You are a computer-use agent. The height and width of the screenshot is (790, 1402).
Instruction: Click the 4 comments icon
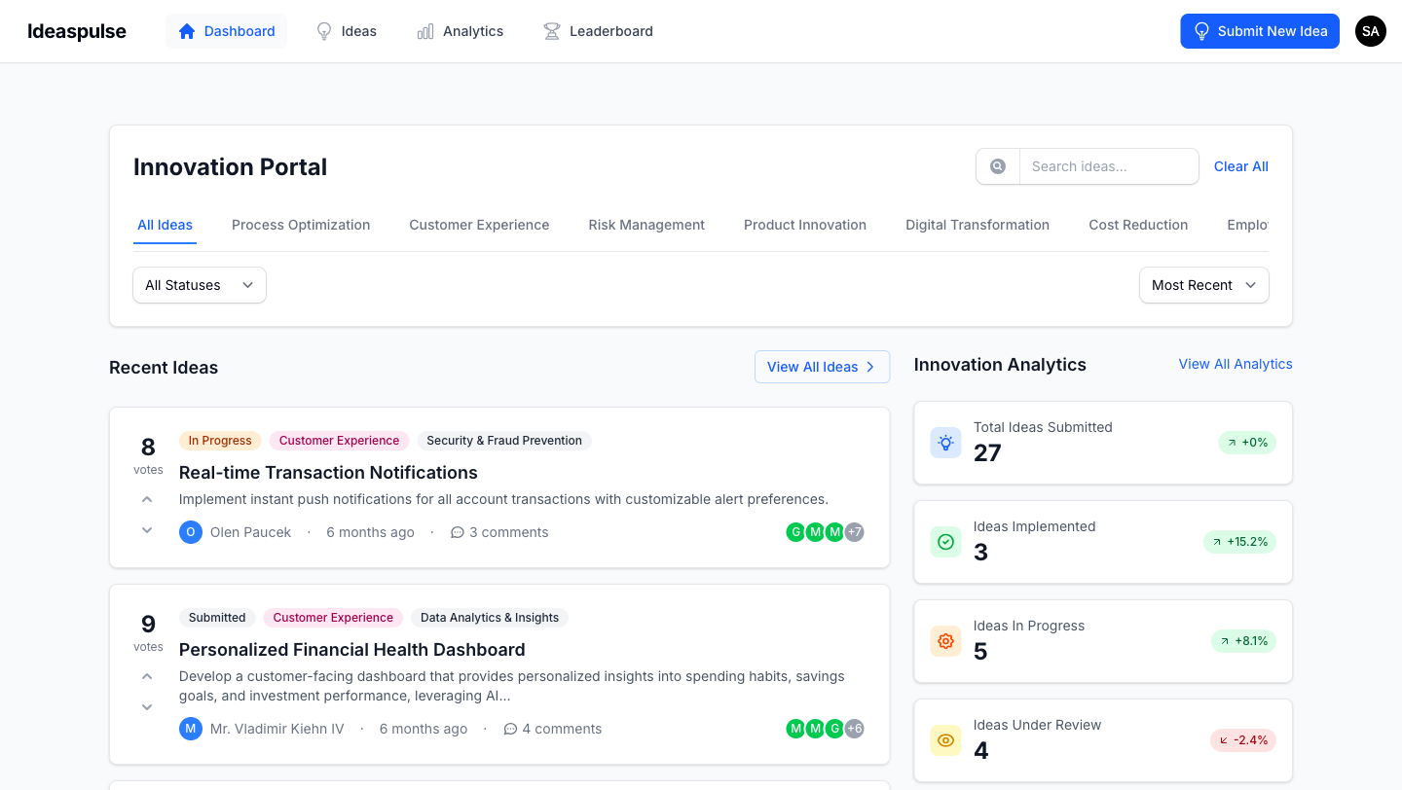(510, 729)
